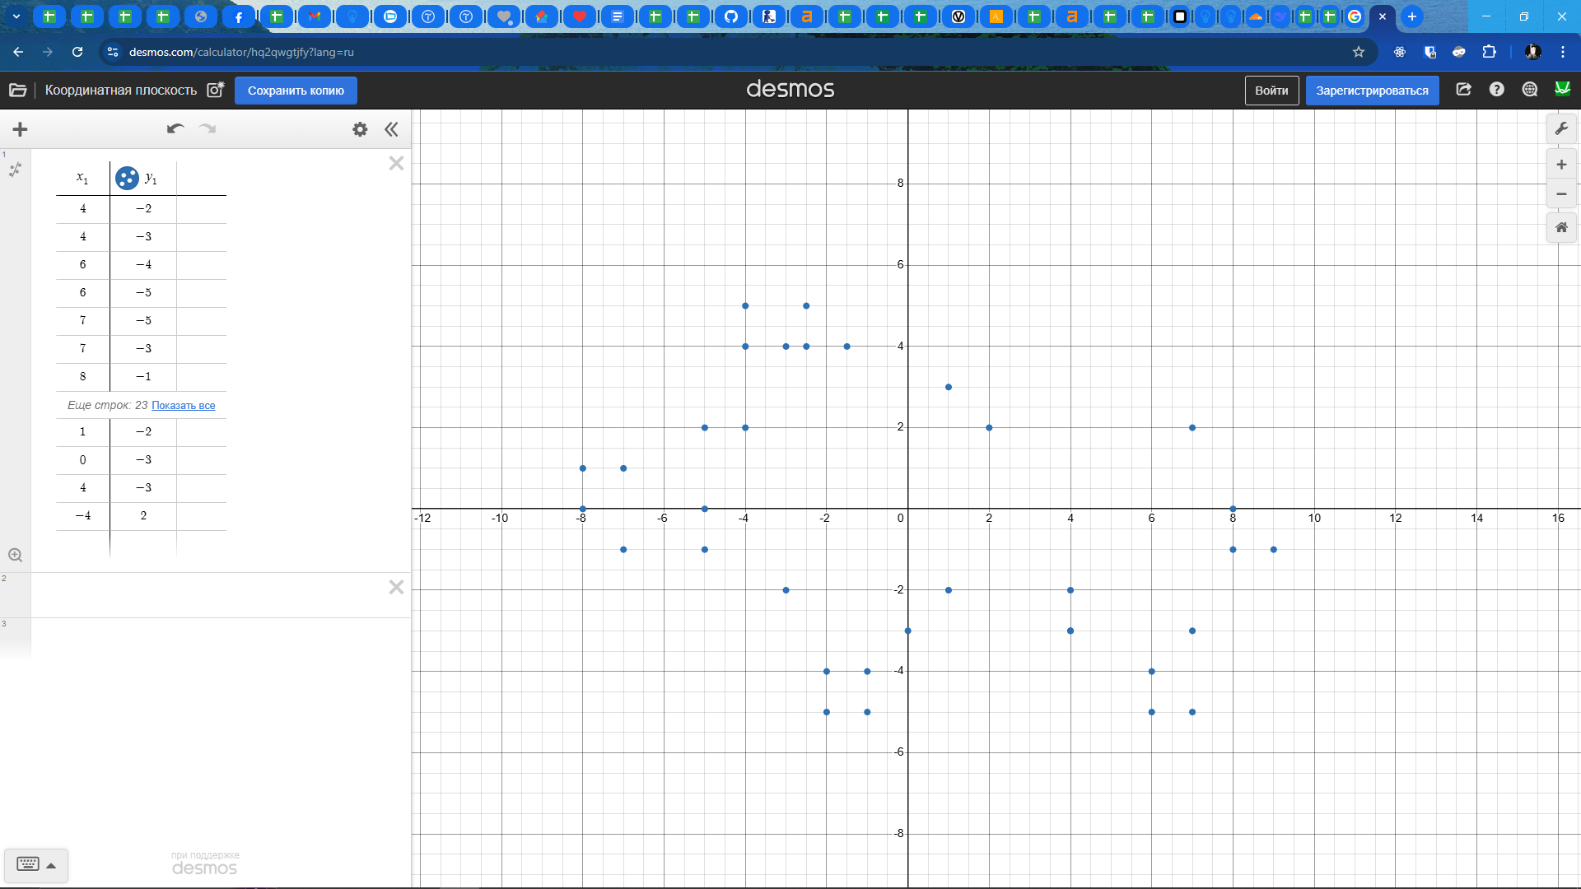Click the Войти button
1581x889 pixels.
click(x=1271, y=91)
